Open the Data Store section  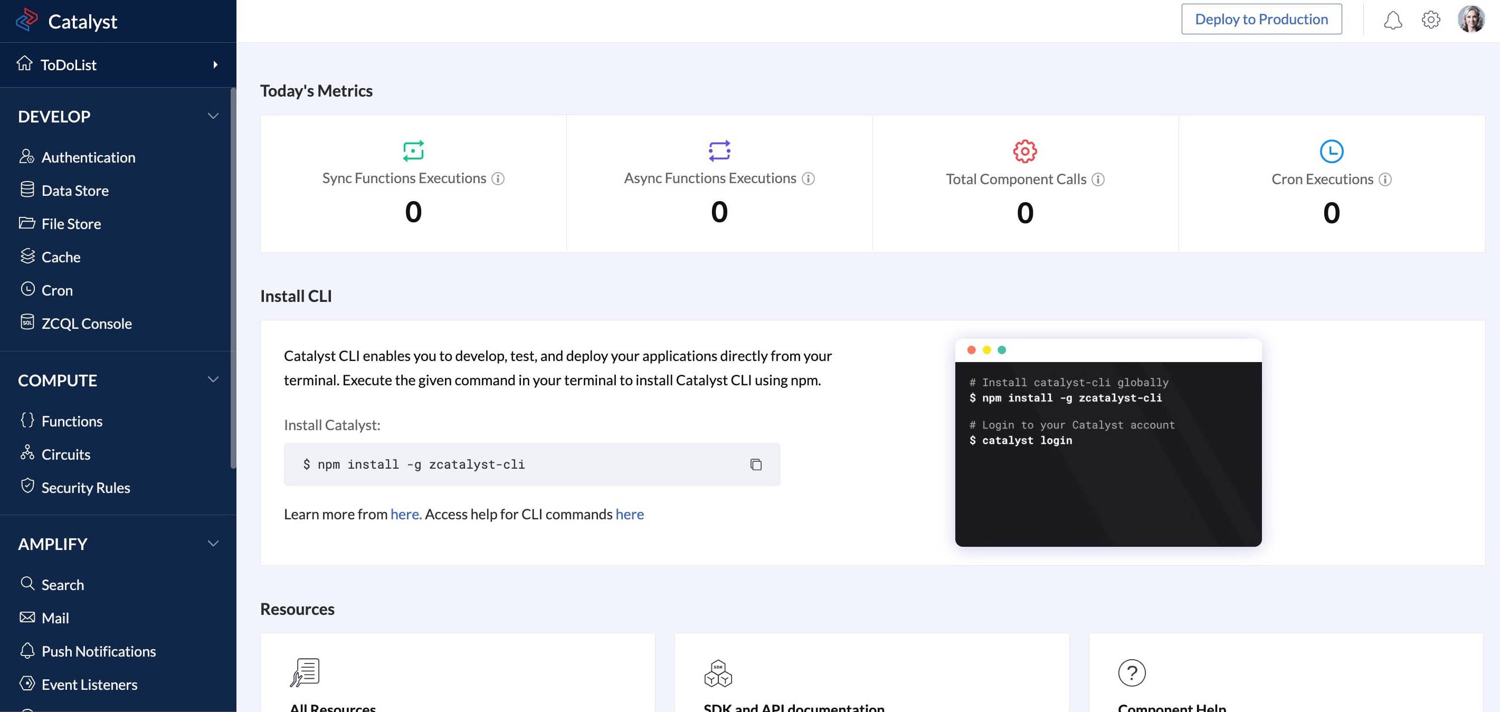coord(74,191)
